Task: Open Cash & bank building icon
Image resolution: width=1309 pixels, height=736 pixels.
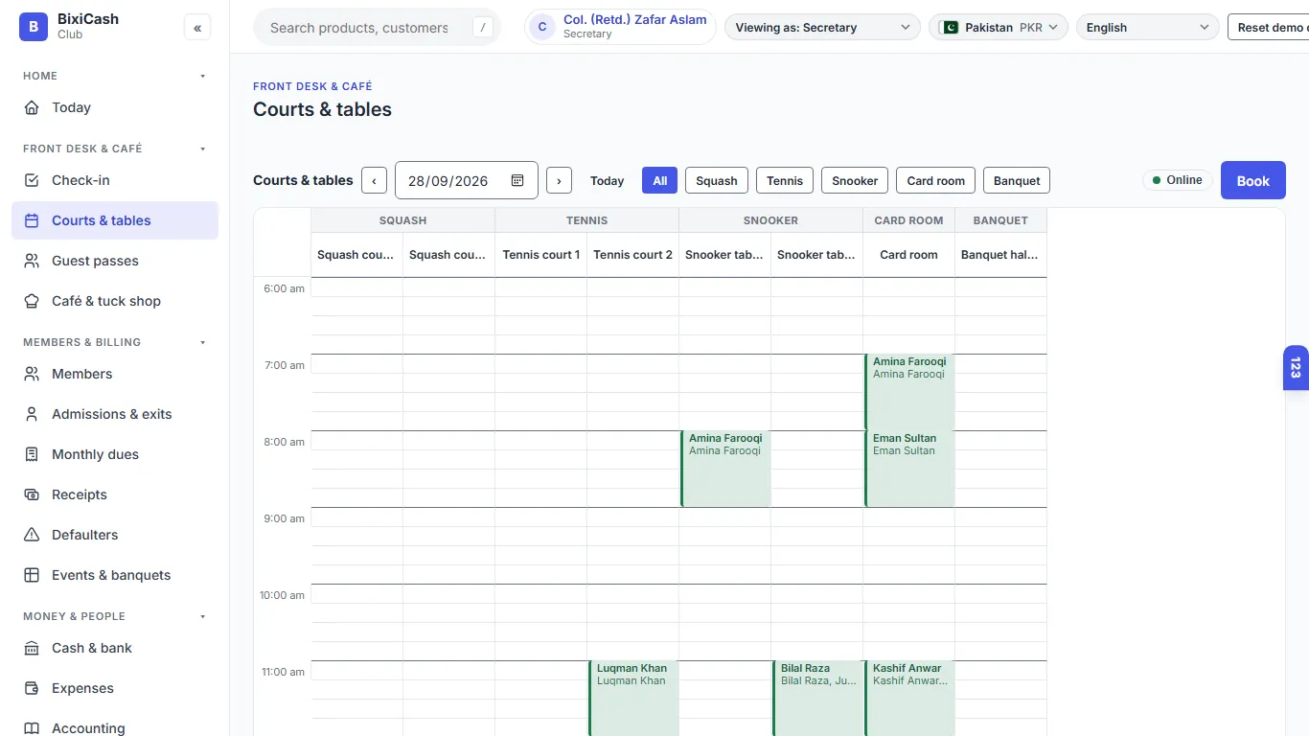Action: tap(32, 648)
